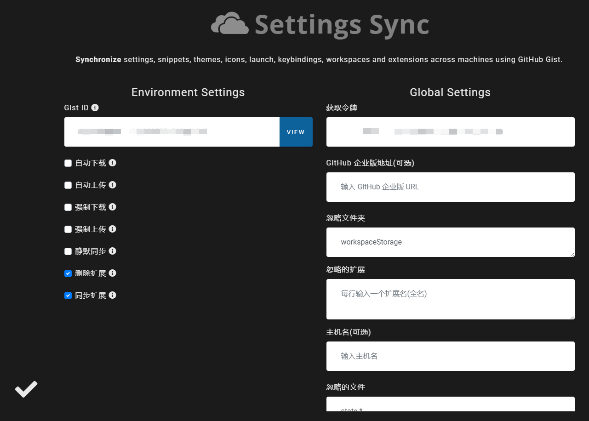Focus the GitHub 企业版 URL field
The image size is (589, 421).
coord(450,187)
